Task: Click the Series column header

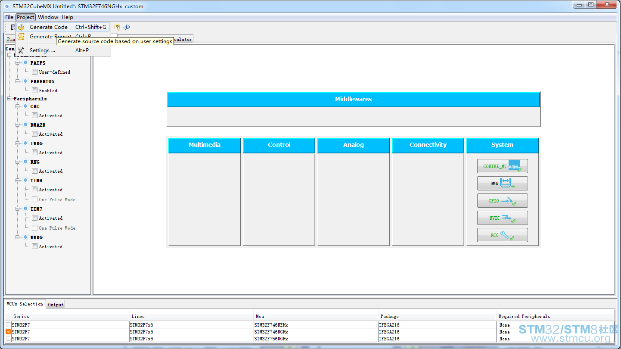Action: (71, 316)
